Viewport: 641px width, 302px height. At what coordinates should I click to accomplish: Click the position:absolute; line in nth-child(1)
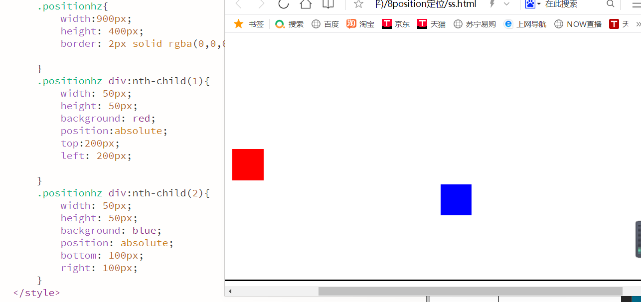tap(114, 131)
